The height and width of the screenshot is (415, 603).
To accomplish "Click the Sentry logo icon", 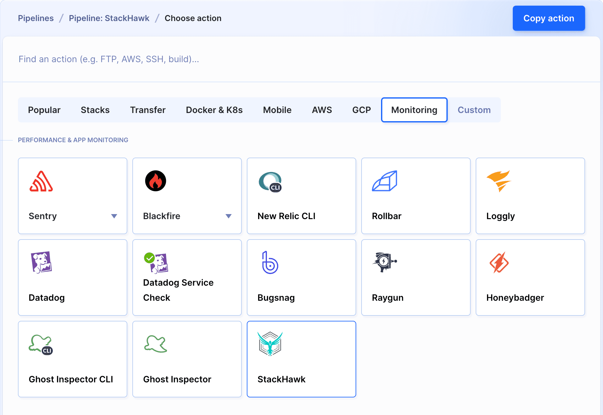I will point(41,181).
